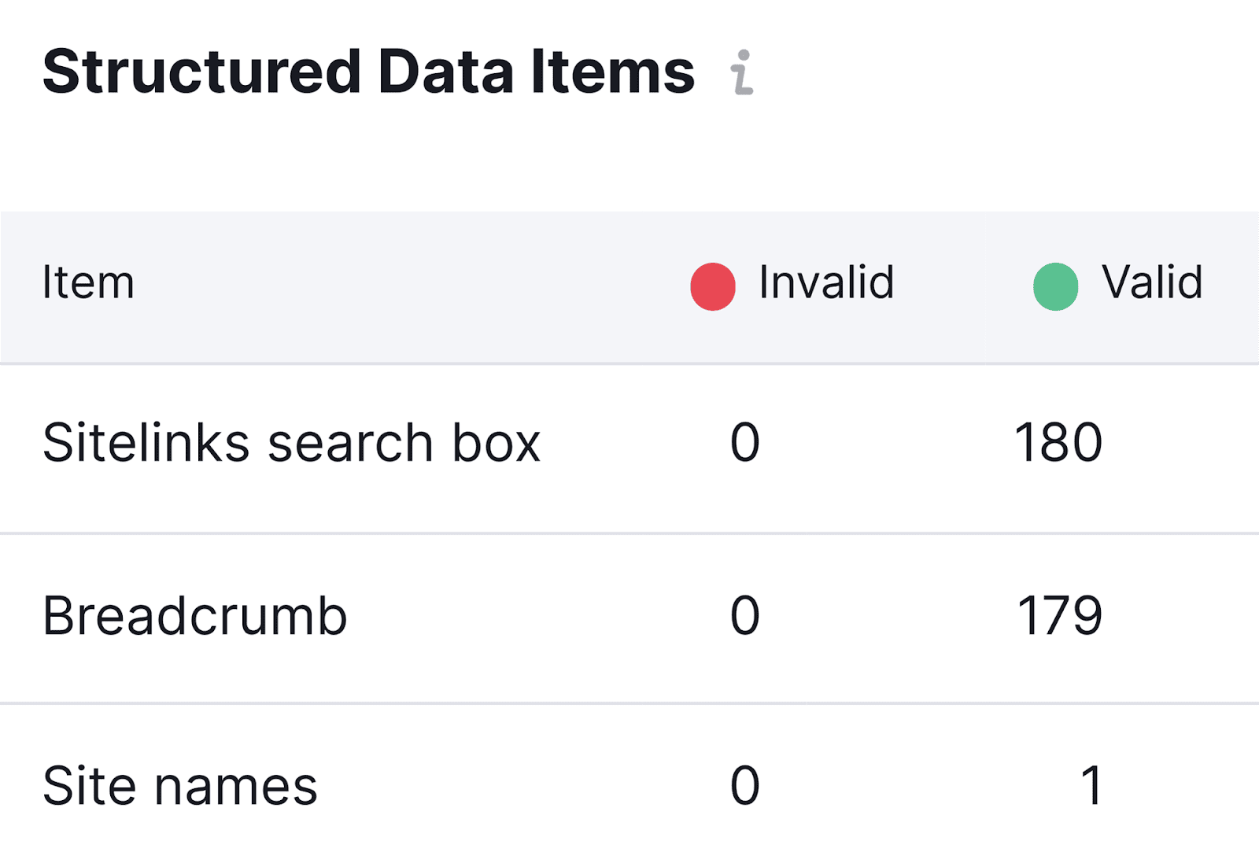The image size is (1259, 863).
Task: Select the Sitelinks search box item name
Action: (291, 443)
